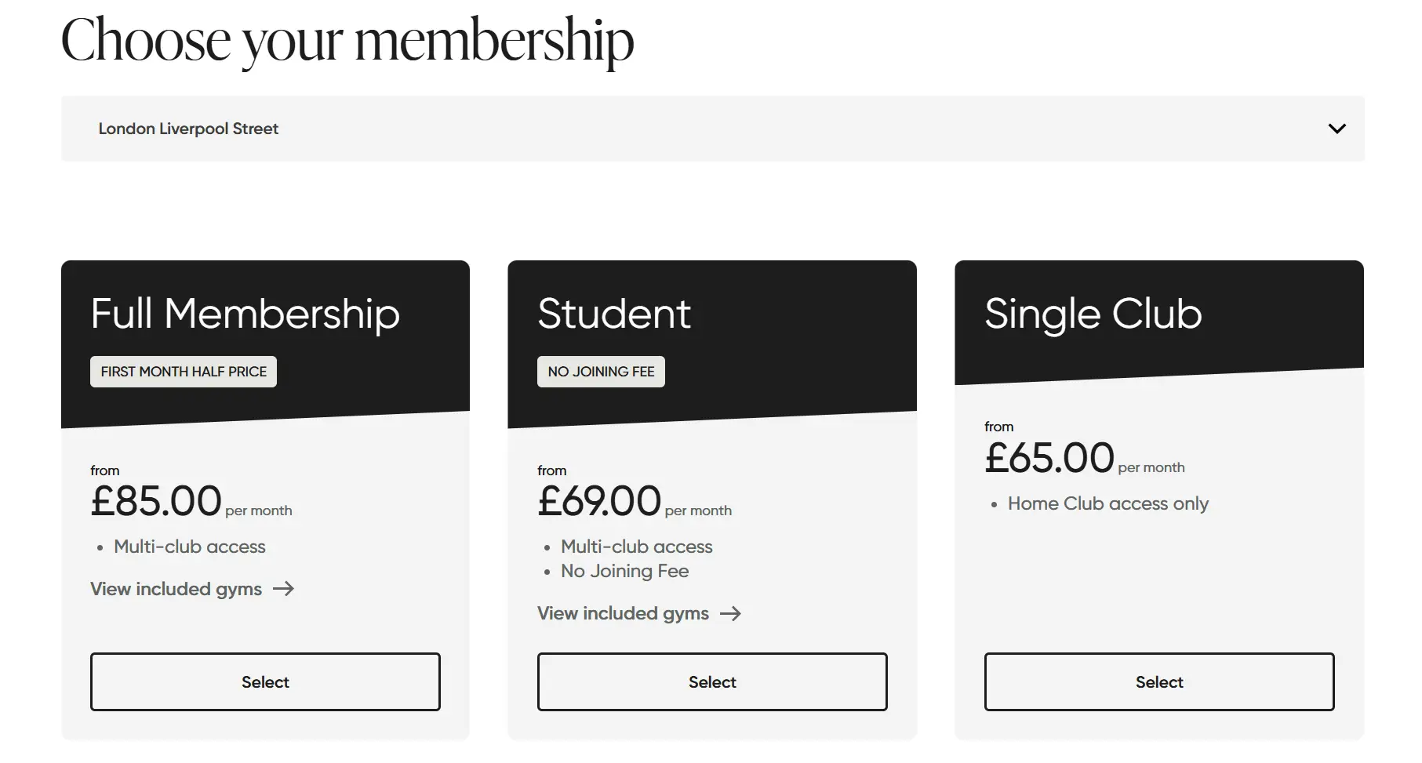Click the arrow icon beside Student's included gyms
Viewport: 1422px width, 763px height.
(730, 613)
